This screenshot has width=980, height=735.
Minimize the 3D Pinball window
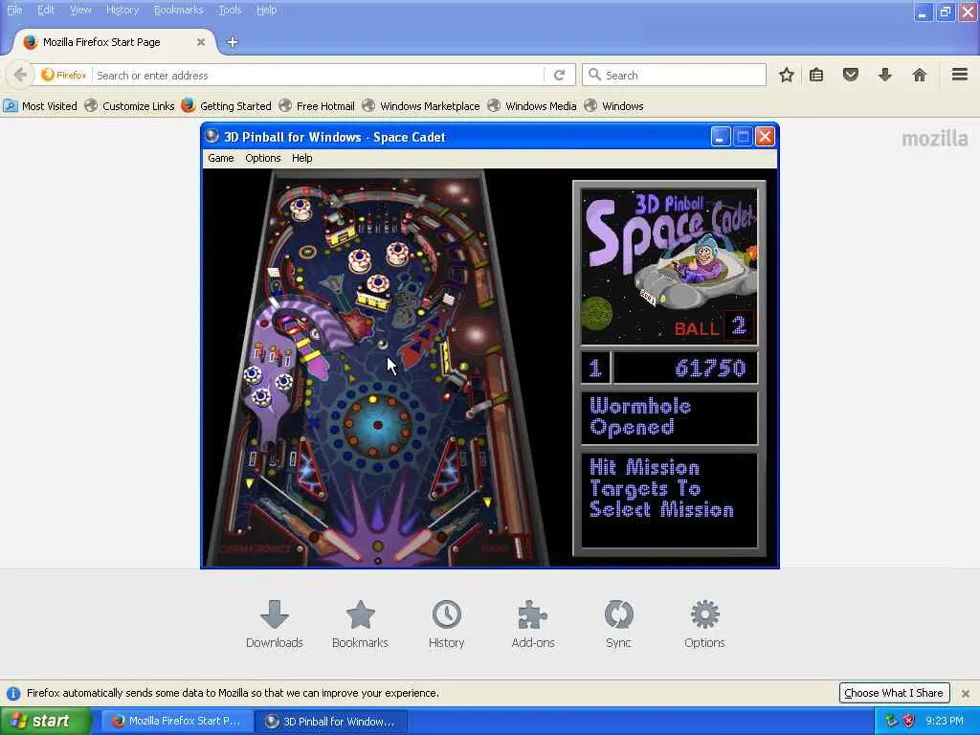(x=720, y=136)
